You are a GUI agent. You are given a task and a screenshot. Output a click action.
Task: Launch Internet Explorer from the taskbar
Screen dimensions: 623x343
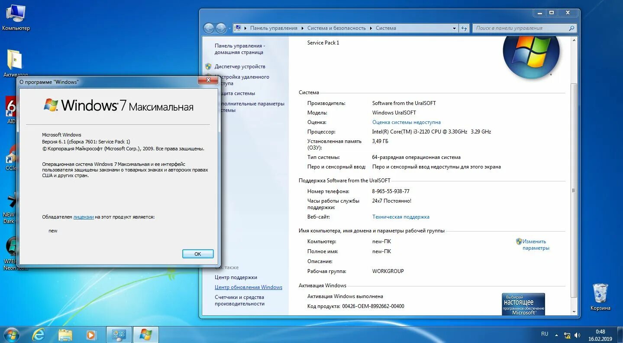point(39,334)
